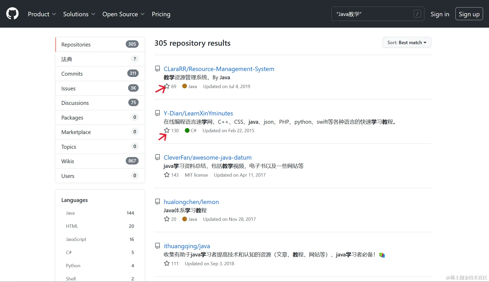Viewport: 489px width, 282px height.
Task: Click the 69 stars count
Action: (174, 86)
